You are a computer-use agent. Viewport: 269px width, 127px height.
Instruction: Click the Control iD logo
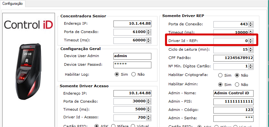coord(29,25)
